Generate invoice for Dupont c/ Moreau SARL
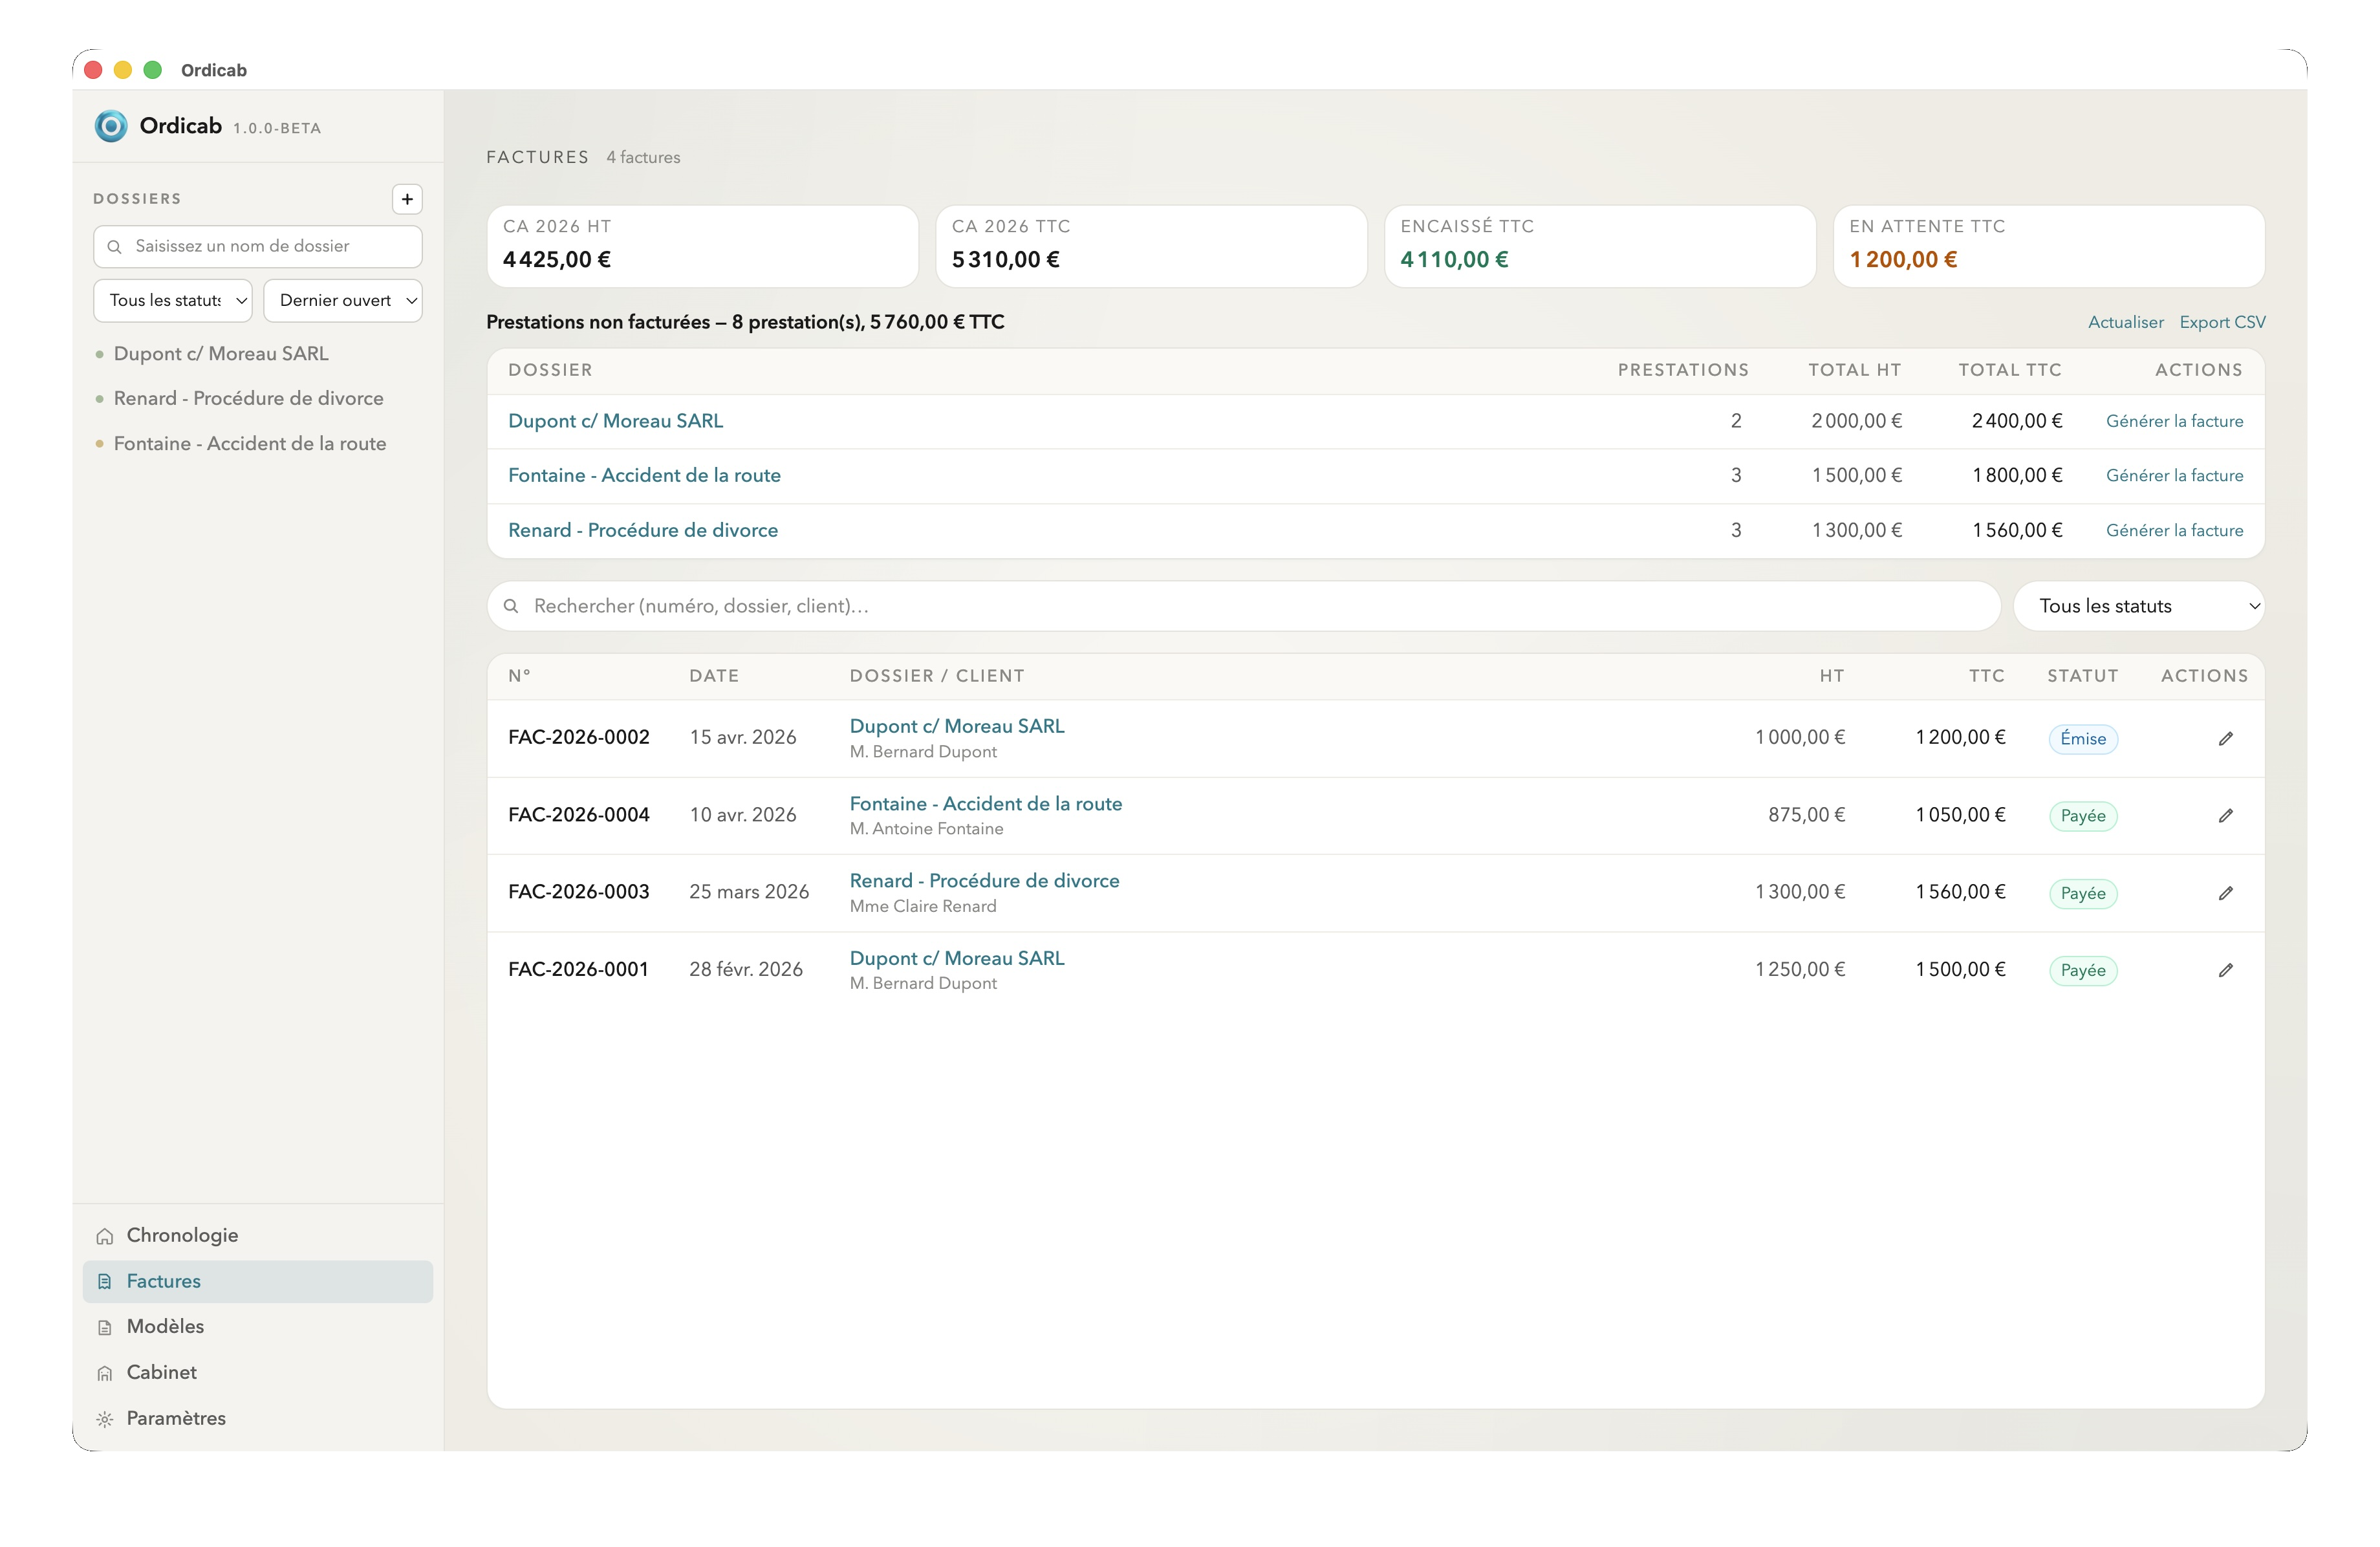This screenshot has height=1547, width=2380. [2174, 421]
